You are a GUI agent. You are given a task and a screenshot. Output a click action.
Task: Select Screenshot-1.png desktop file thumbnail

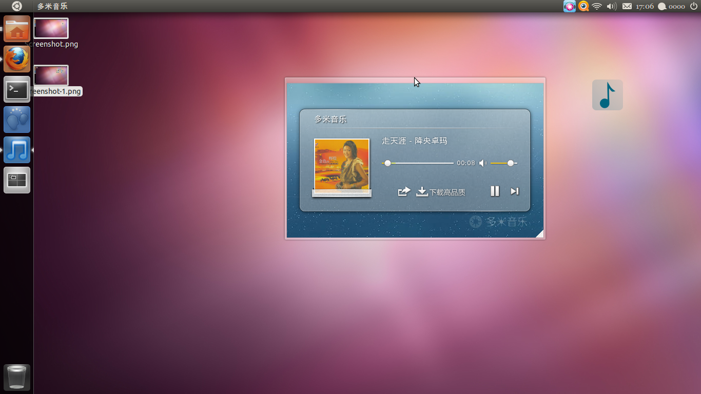51,75
